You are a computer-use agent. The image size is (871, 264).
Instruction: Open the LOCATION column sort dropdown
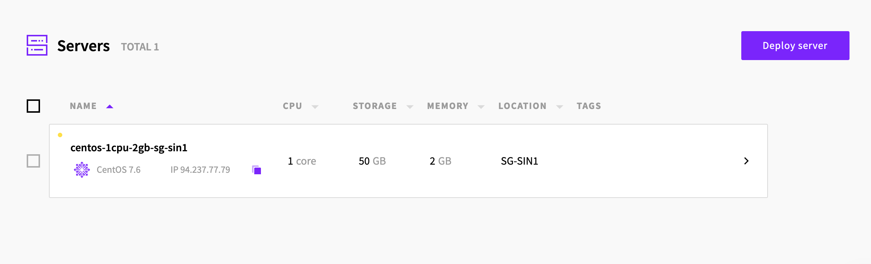point(560,106)
